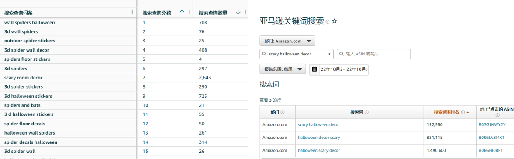The image size is (514, 159).
Task: Select the row 3d wall spiders
Action: 124,32
